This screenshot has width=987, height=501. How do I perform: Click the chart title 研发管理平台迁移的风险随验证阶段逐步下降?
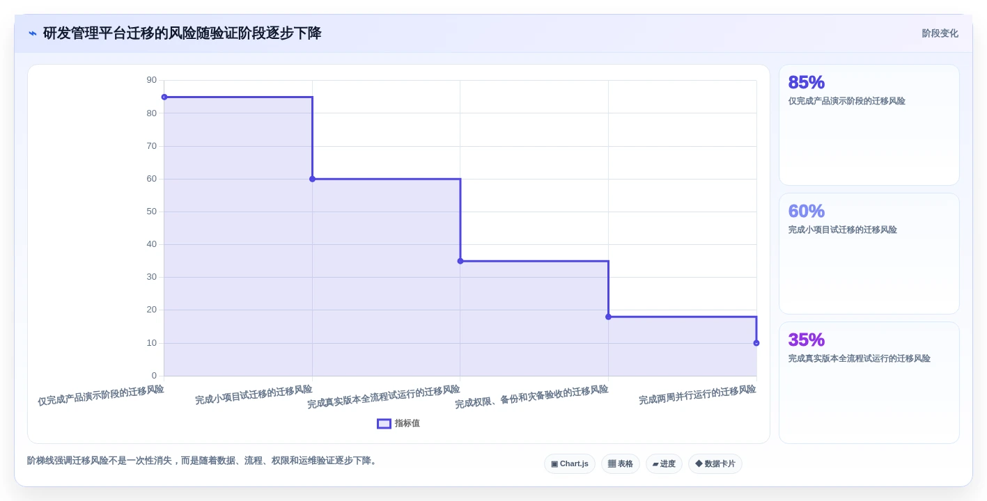point(182,33)
